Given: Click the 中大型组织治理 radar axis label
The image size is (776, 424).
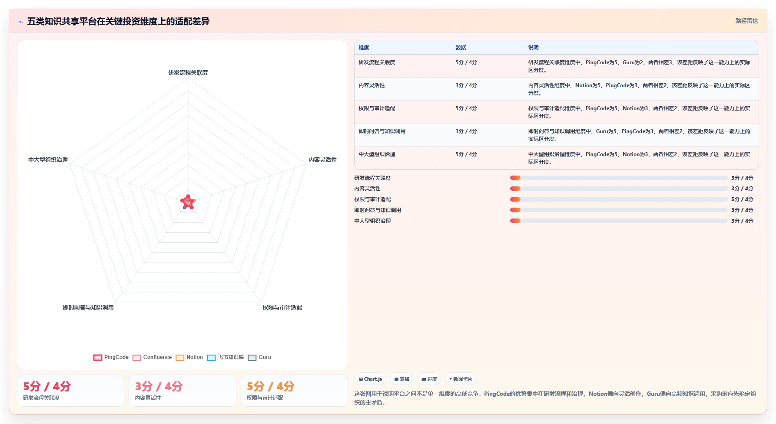Looking at the screenshot, I should pos(48,160).
